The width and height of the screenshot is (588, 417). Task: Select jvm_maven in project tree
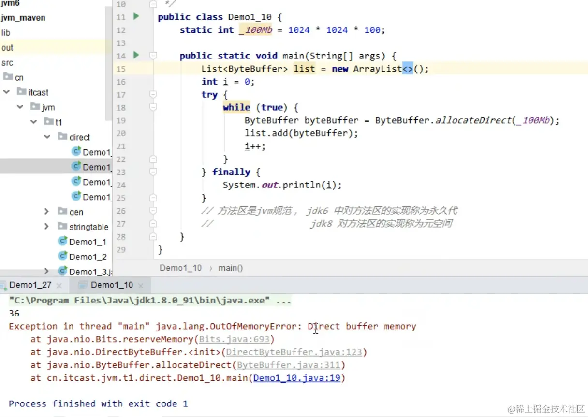click(x=23, y=18)
